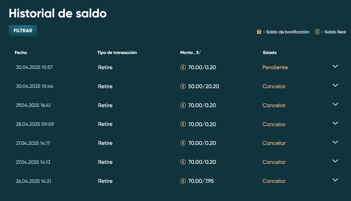Open the FILTRAR filter button
Viewport: 351px width, 201px height.
pyautogui.click(x=23, y=31)
